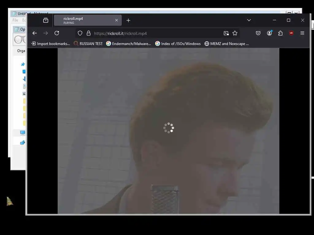The height and width of the screenshot is (235, 314).
Task: Select Downloads arrow icon in Open dialog
Action: tap(24, 79)
